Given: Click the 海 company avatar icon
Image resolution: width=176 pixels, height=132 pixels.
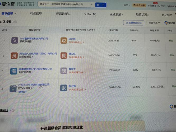Looking at the screenshot, I should pos(13,71).
